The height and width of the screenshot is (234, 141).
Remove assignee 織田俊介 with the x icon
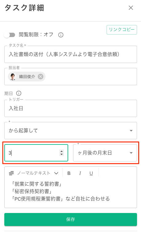(x=41, y=77)
